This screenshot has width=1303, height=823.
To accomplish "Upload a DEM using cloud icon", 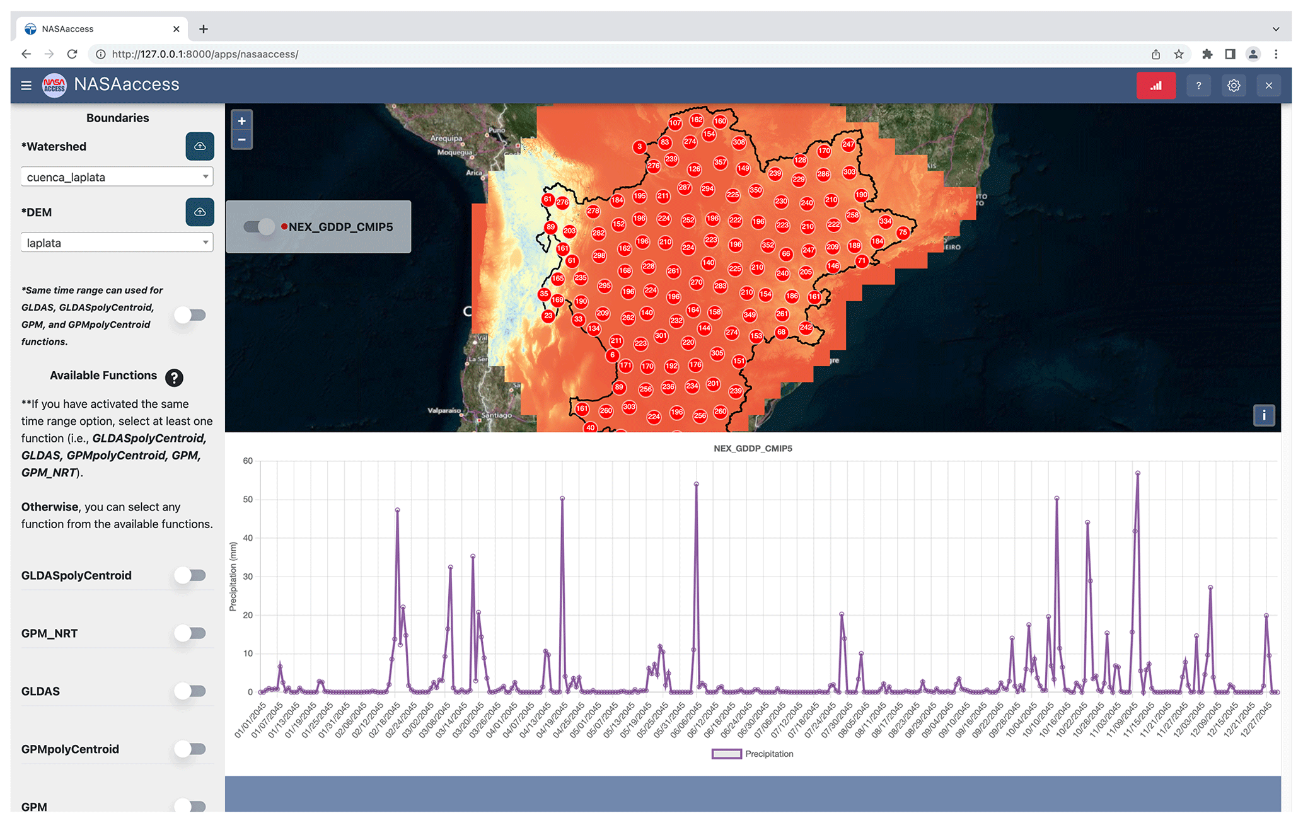I will click(x=200, y=212).
